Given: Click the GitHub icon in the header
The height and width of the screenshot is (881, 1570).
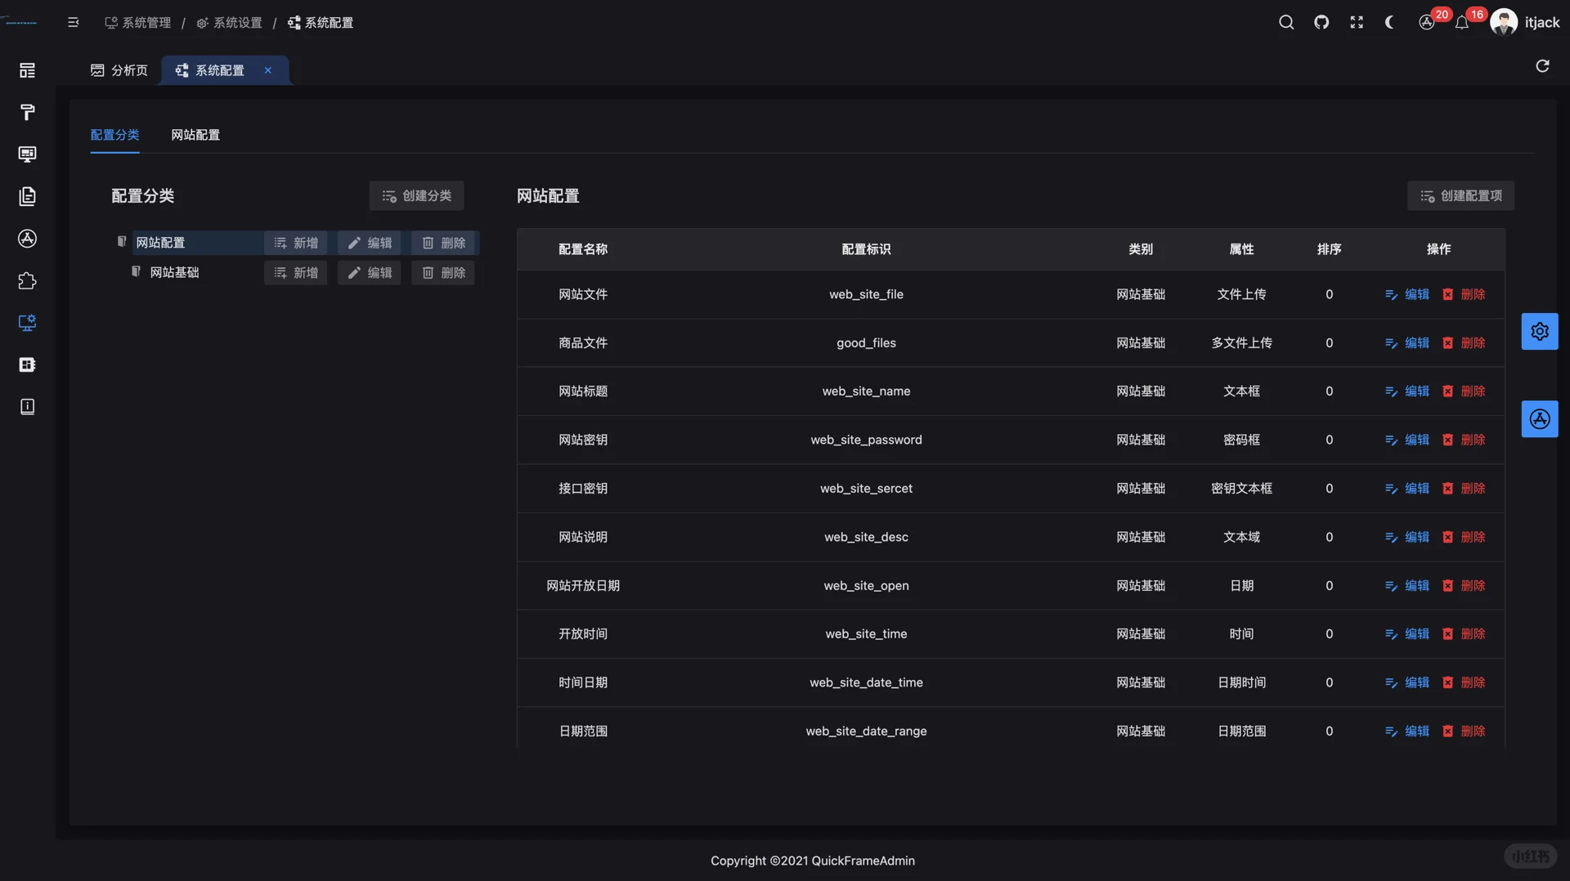Looking at the screenshot, I should (1321, 22).
